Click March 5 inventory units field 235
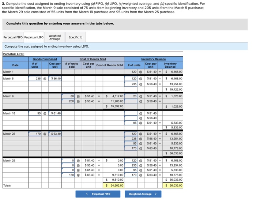 click(131, 84)
